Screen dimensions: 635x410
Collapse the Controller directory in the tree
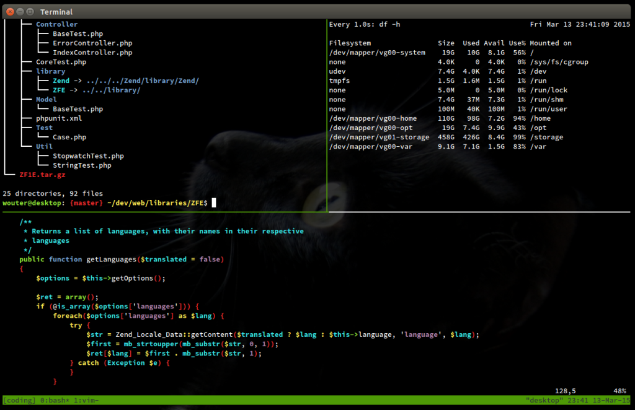coord(56,24)
